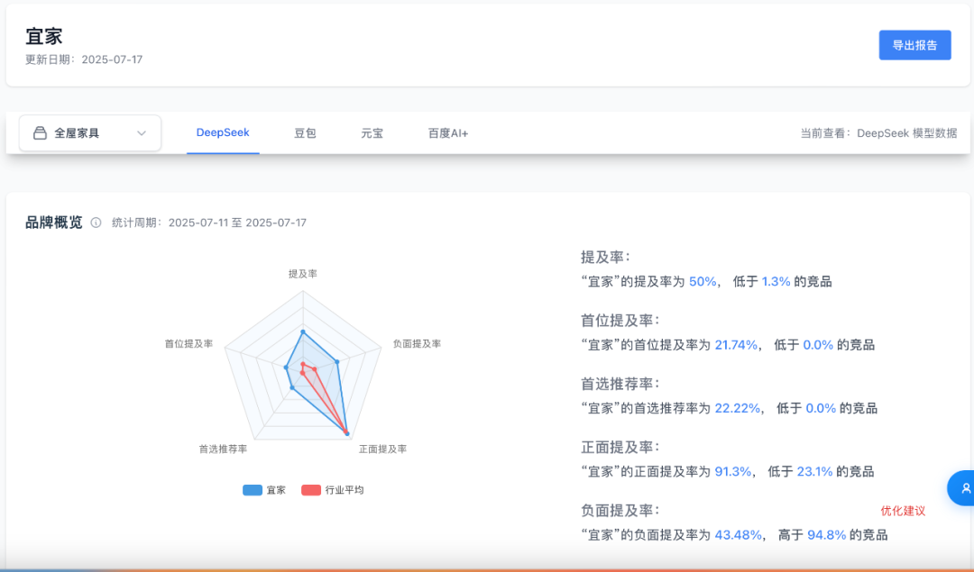974x572 pixels.
Task: Click the 50% mention rate value
Action: pyautogui.click(x=703, y=282)
